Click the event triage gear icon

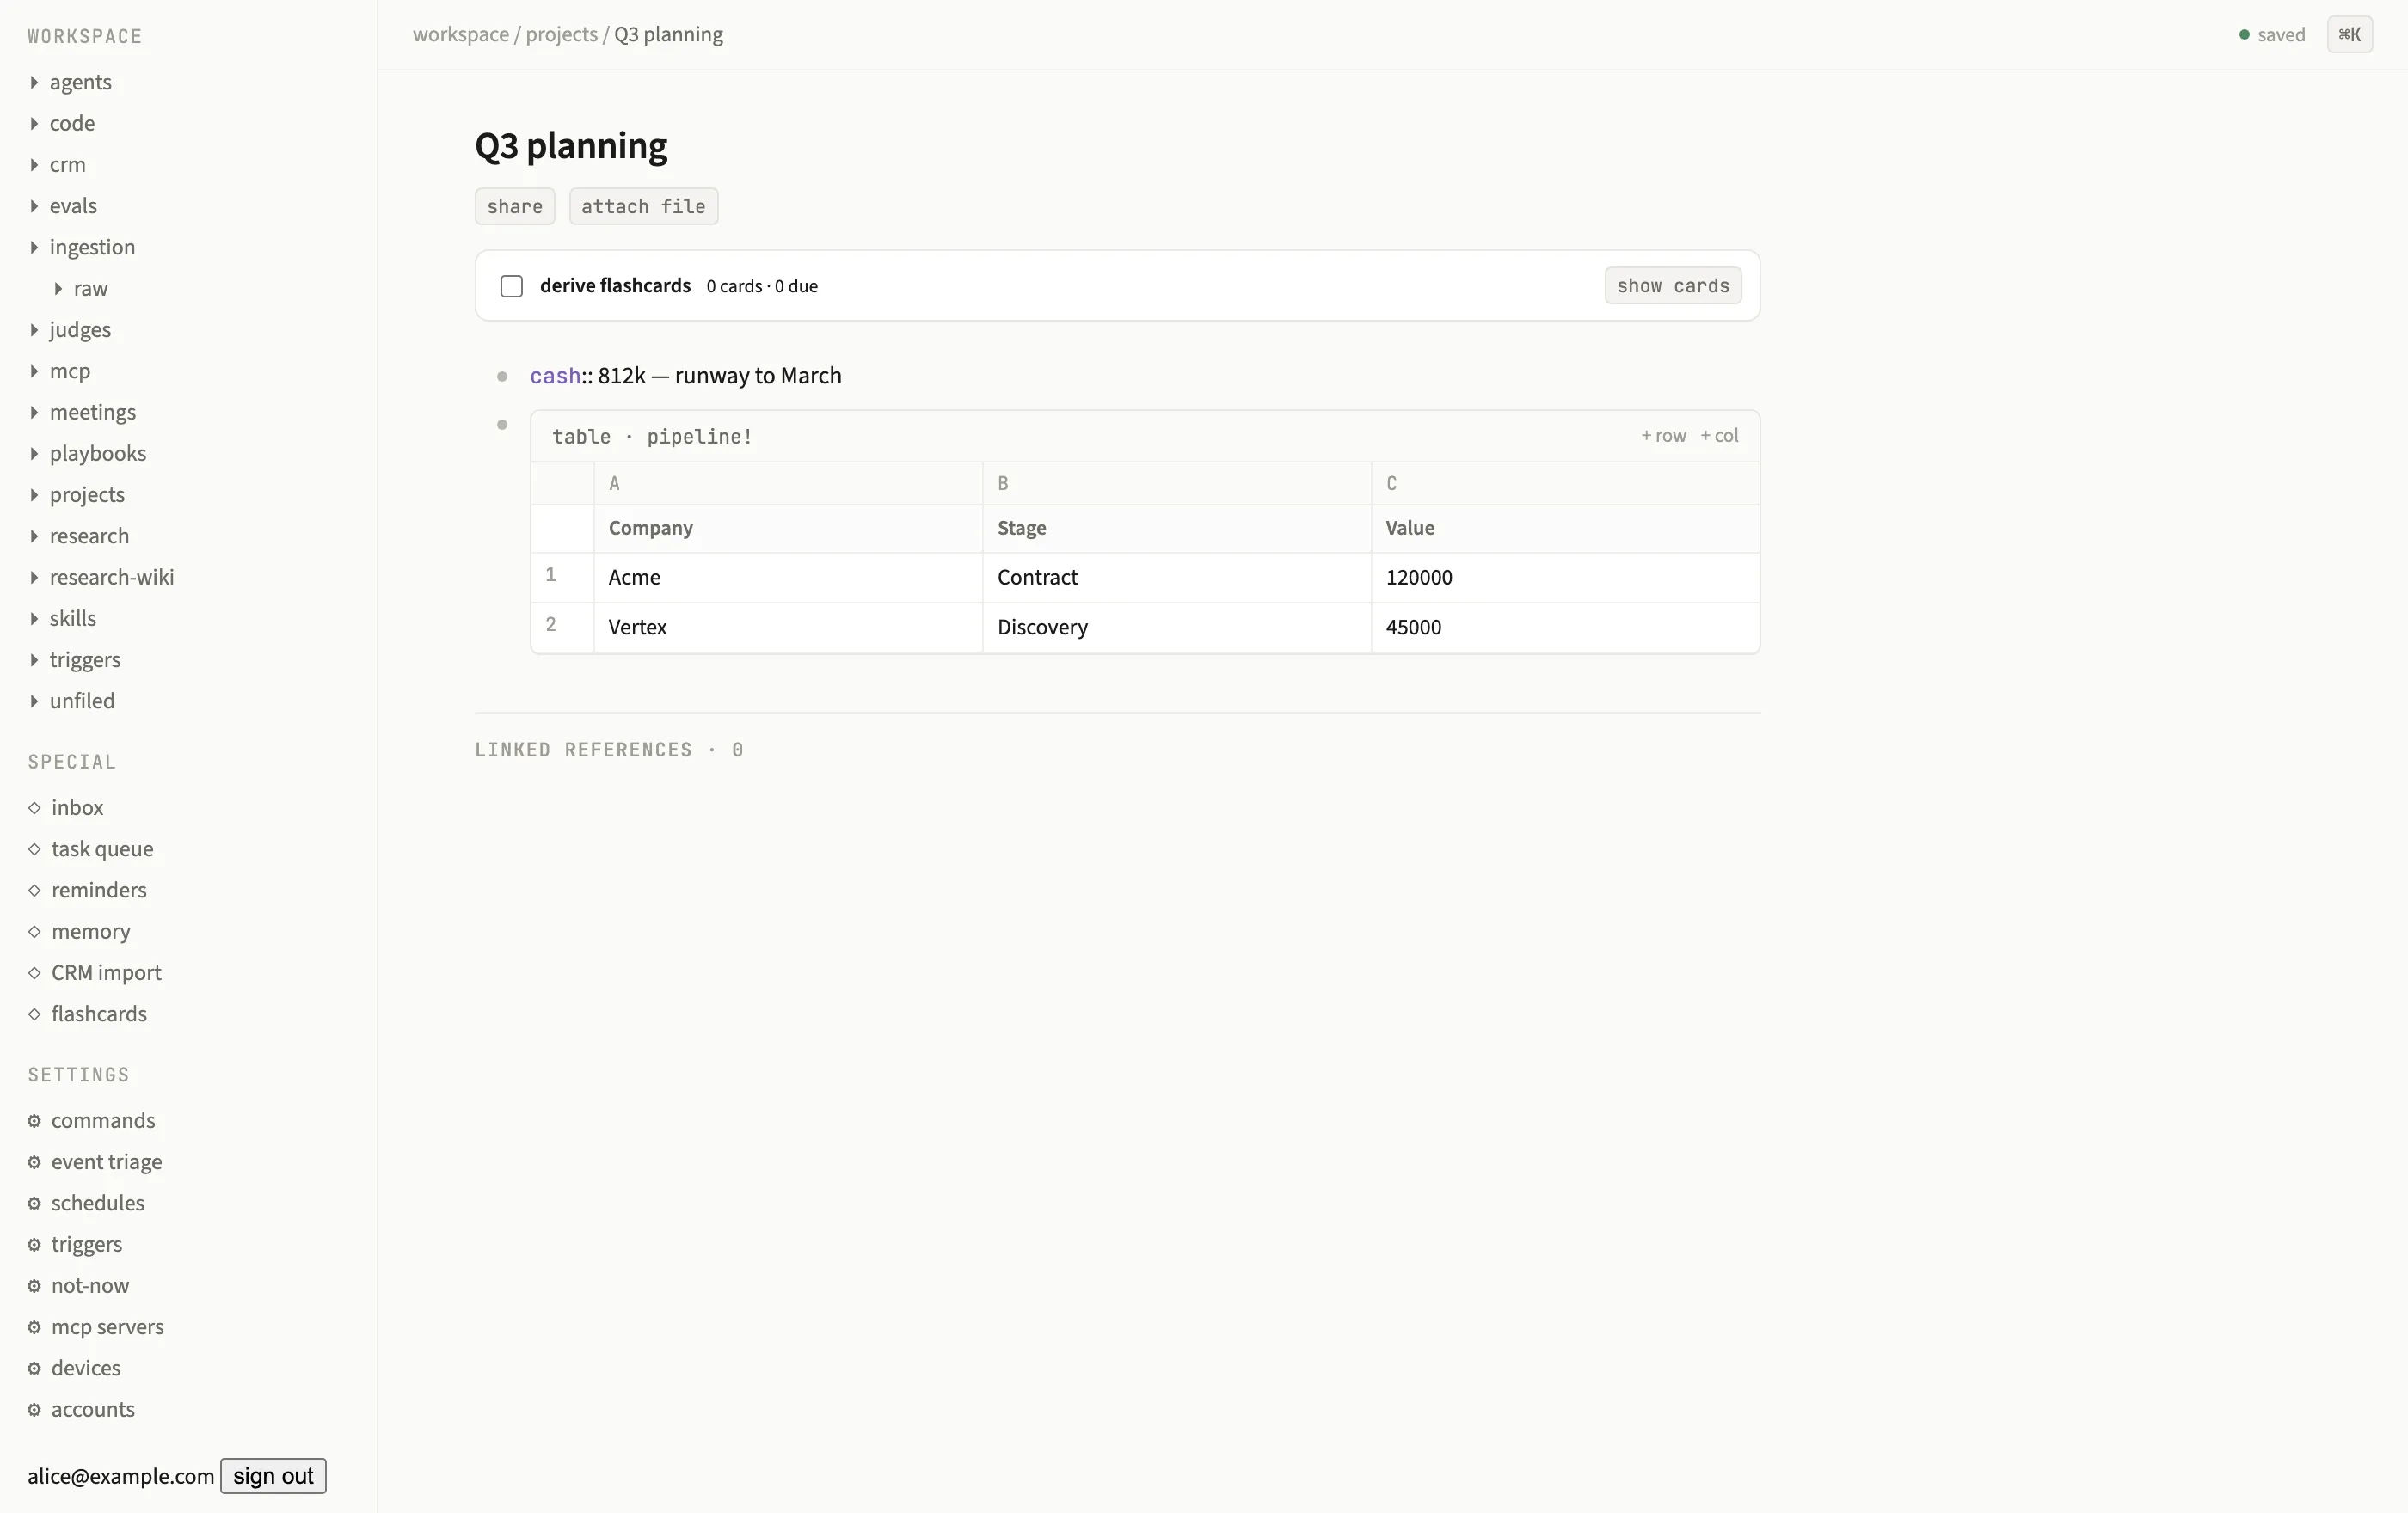pyautogui.click(x=34, y=1162)
